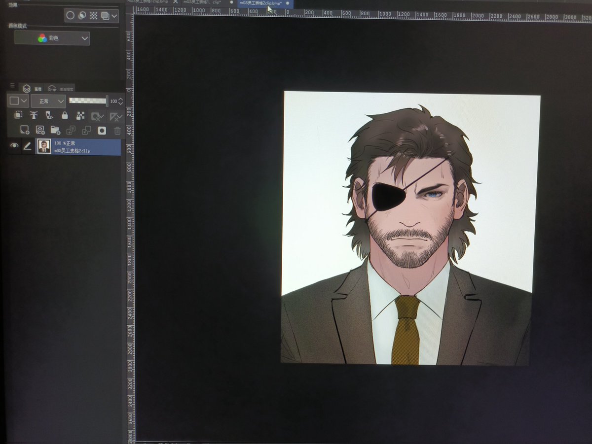The image size is (592, 444).
Task: Click the layer opacity slider bar
Action: point(88,101)
